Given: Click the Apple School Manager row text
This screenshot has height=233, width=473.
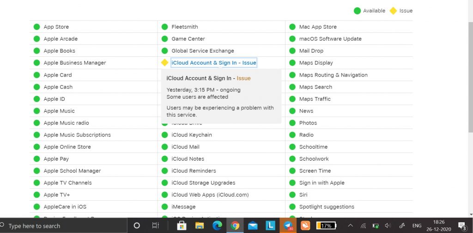Looking at the screenshot, I should pyautogui.click(x=72, y=171).
